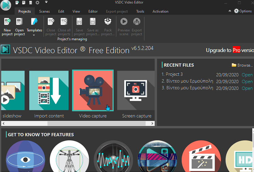Open the Scenes ribbon tab
This screenshot has height=172, width=254.
[x=44, y=11]
